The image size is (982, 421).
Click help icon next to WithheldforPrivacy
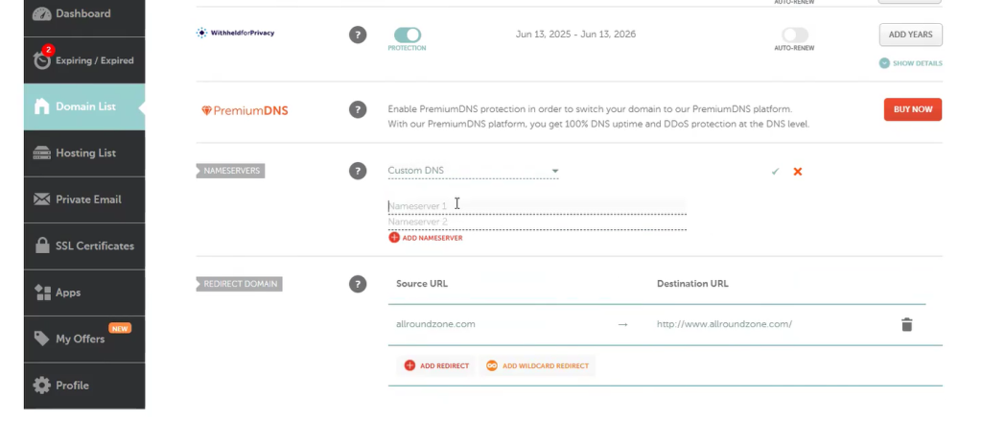[x=358, y=35]
